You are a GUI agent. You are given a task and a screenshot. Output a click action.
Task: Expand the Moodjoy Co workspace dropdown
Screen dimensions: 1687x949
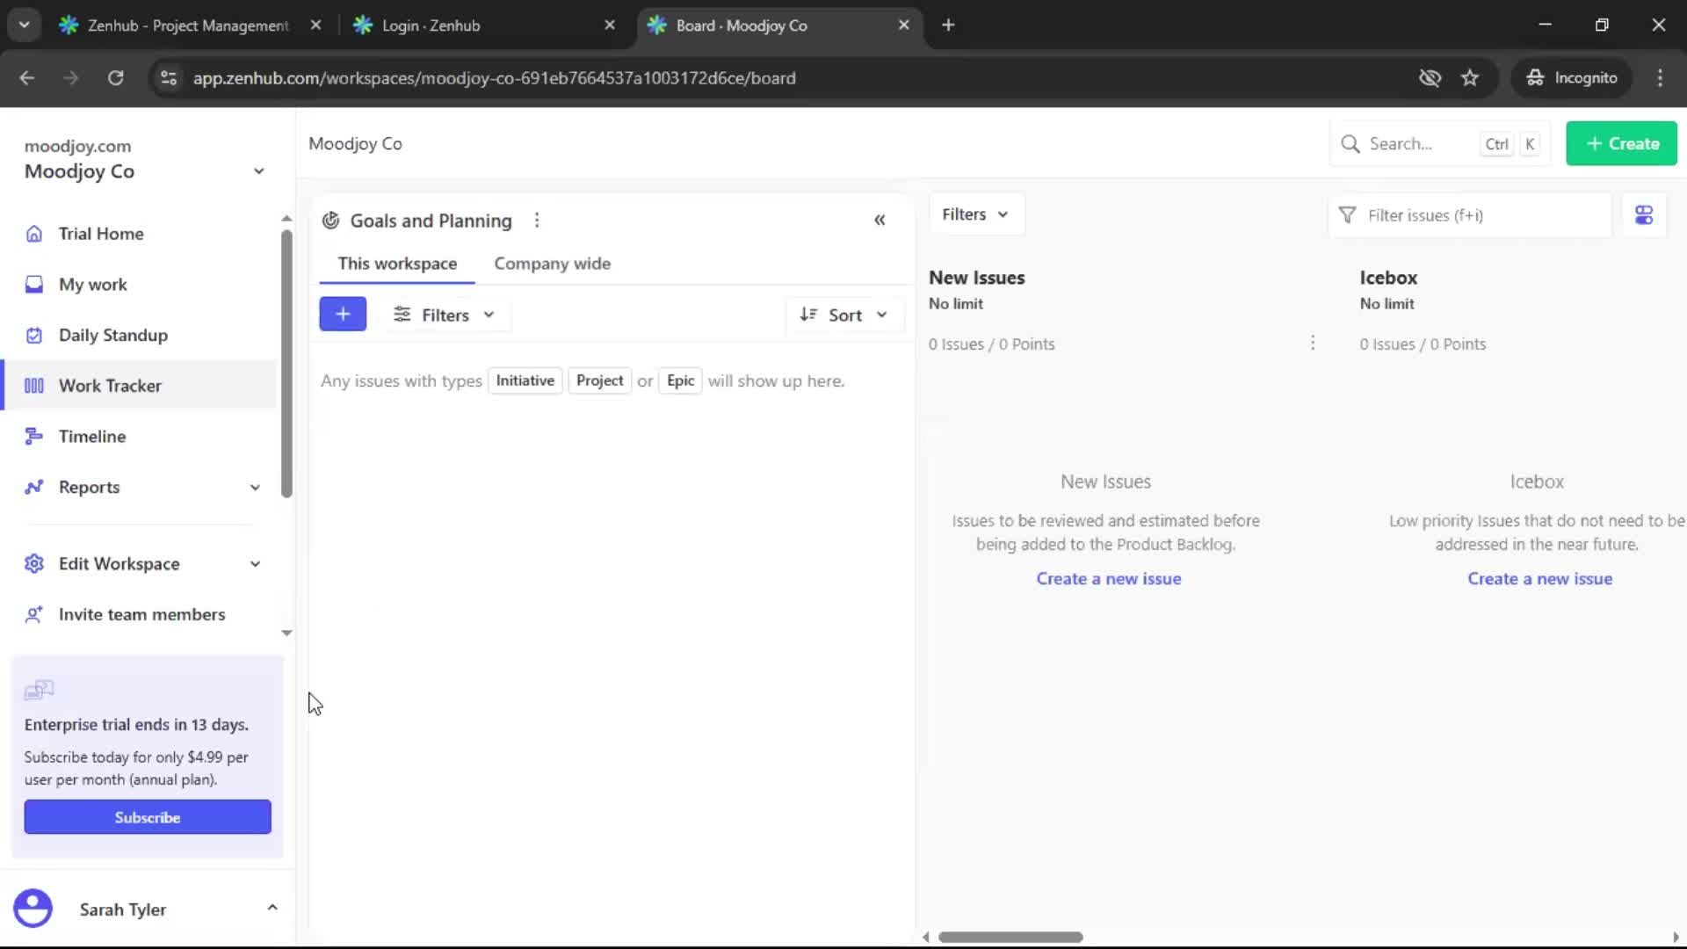[257, 170]
